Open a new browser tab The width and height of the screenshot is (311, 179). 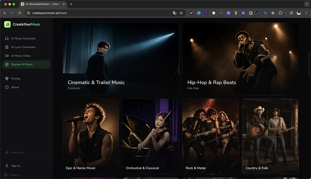[x=71, y=4]
